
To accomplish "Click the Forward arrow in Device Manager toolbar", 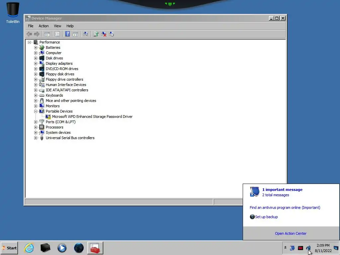I will [x=37, y=34].
